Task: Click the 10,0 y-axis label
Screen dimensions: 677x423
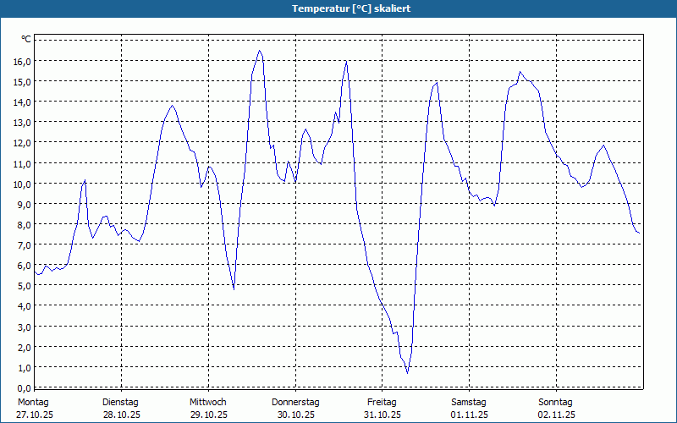Action: tap(23, 184)
